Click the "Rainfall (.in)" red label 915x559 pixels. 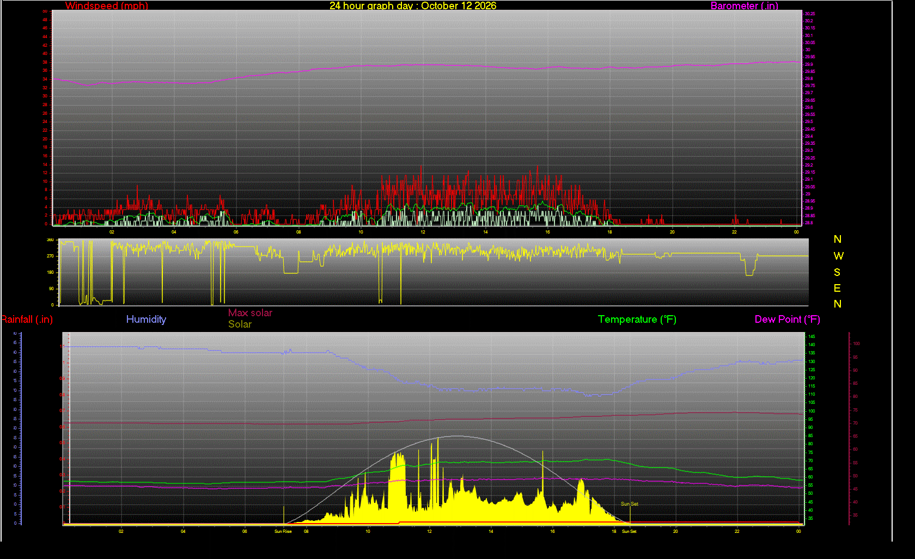pos(27,320)
